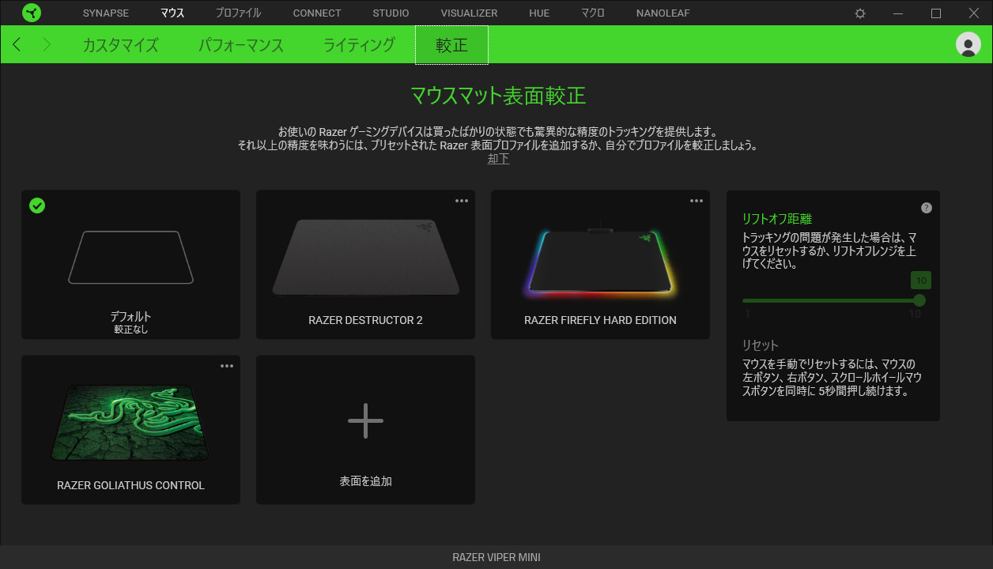Minimize the Razer Synapse window
Viewport: 993px width, 569px height.
click(x=898, y=13)
